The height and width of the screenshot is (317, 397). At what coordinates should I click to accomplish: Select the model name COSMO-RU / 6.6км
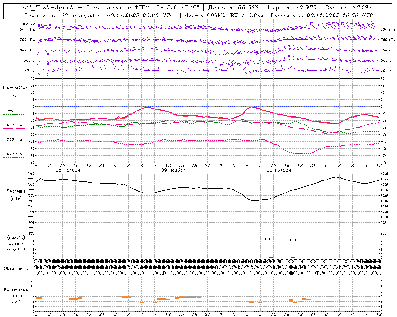[235, 15]
